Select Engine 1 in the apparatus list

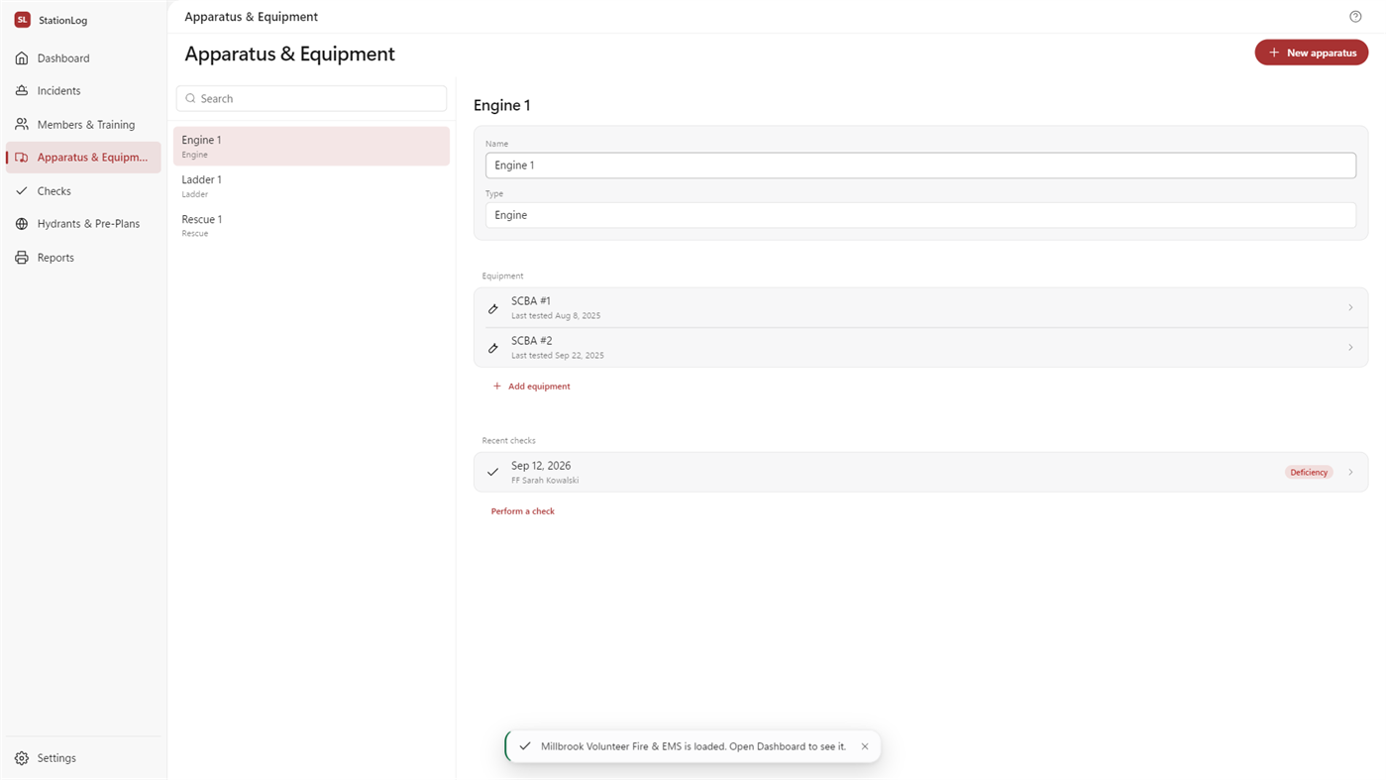[311, 147]
